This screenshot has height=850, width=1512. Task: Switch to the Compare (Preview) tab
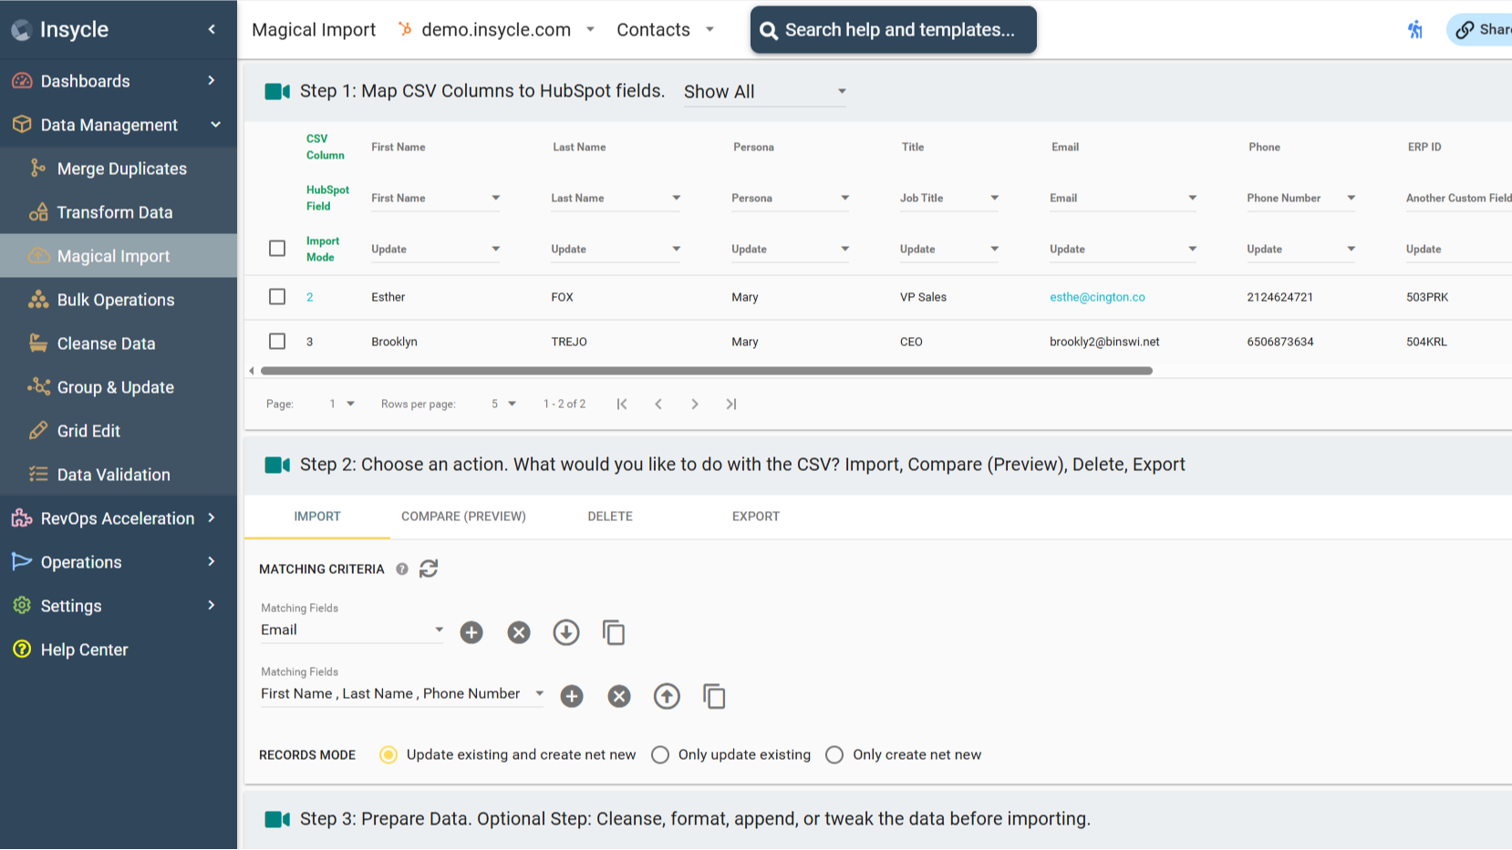tap(463, 516)
